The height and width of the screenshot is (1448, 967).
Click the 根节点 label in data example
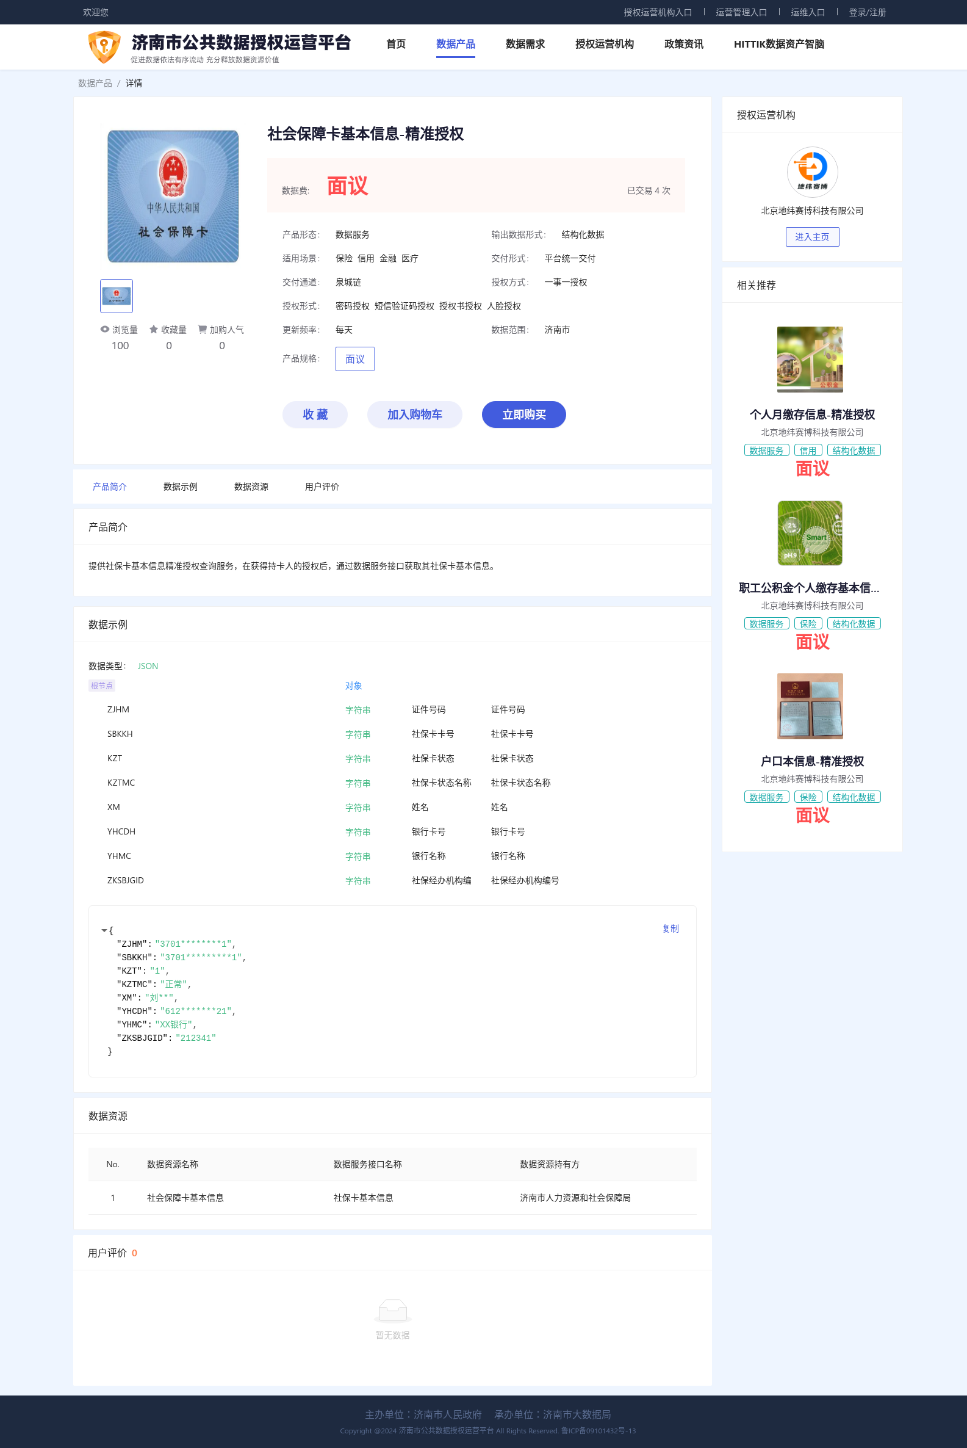pos(102,686)
